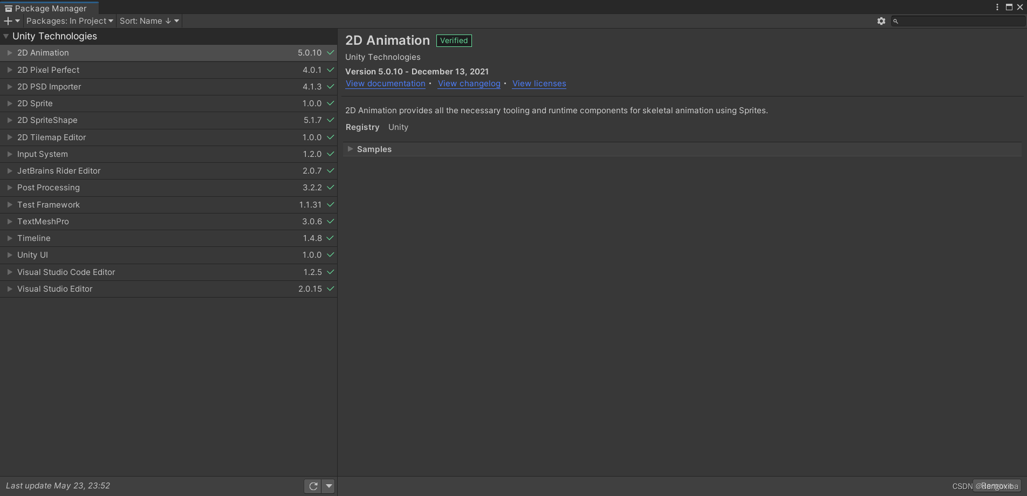Select the 2D Tilemap Editor package

tap(168, 137)
